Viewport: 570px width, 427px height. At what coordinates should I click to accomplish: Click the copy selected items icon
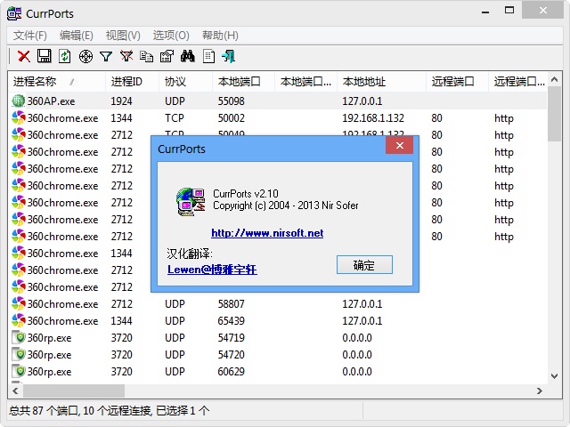[x=146, y=56]
